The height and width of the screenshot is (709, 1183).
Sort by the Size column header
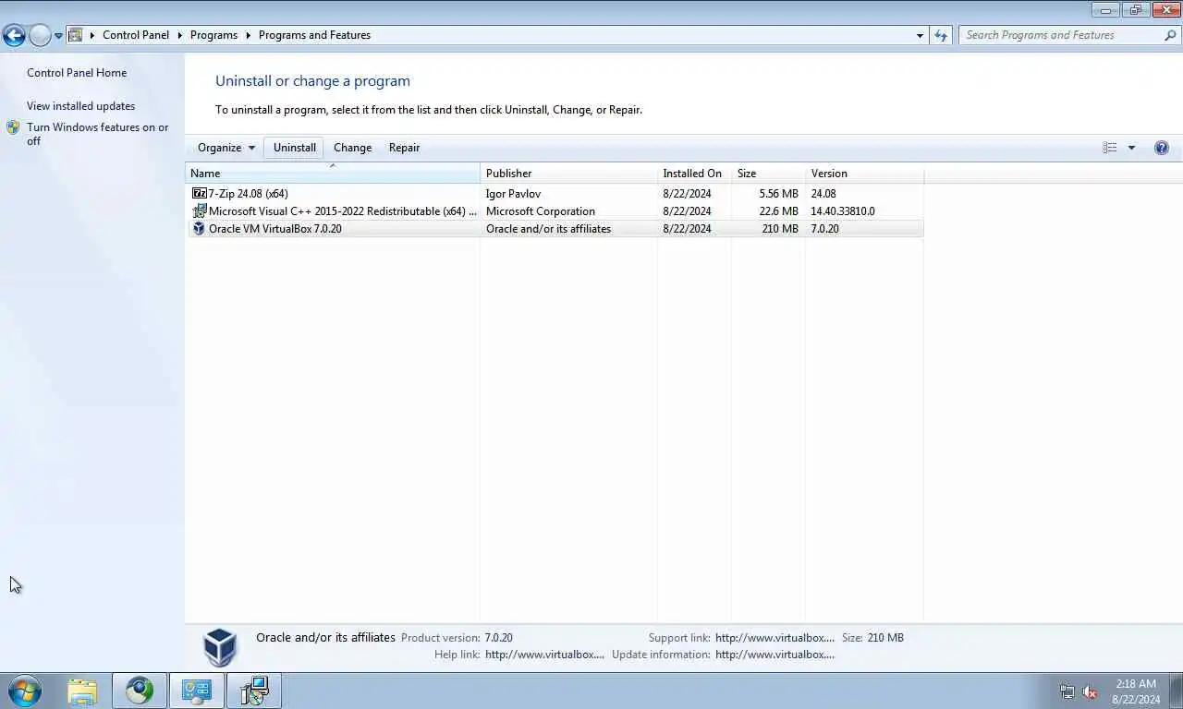pyautogui.click(x=768, y=174)
